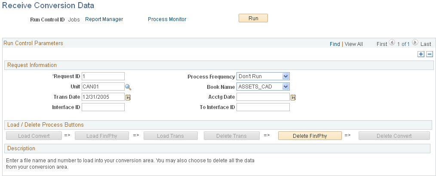Open the Trans Date calendar picker

pyautogui.click(x=128, y=97)
